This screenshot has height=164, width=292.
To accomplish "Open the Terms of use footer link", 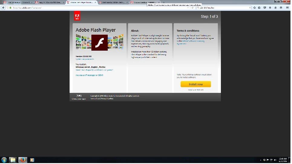I will tap(96, 99).
